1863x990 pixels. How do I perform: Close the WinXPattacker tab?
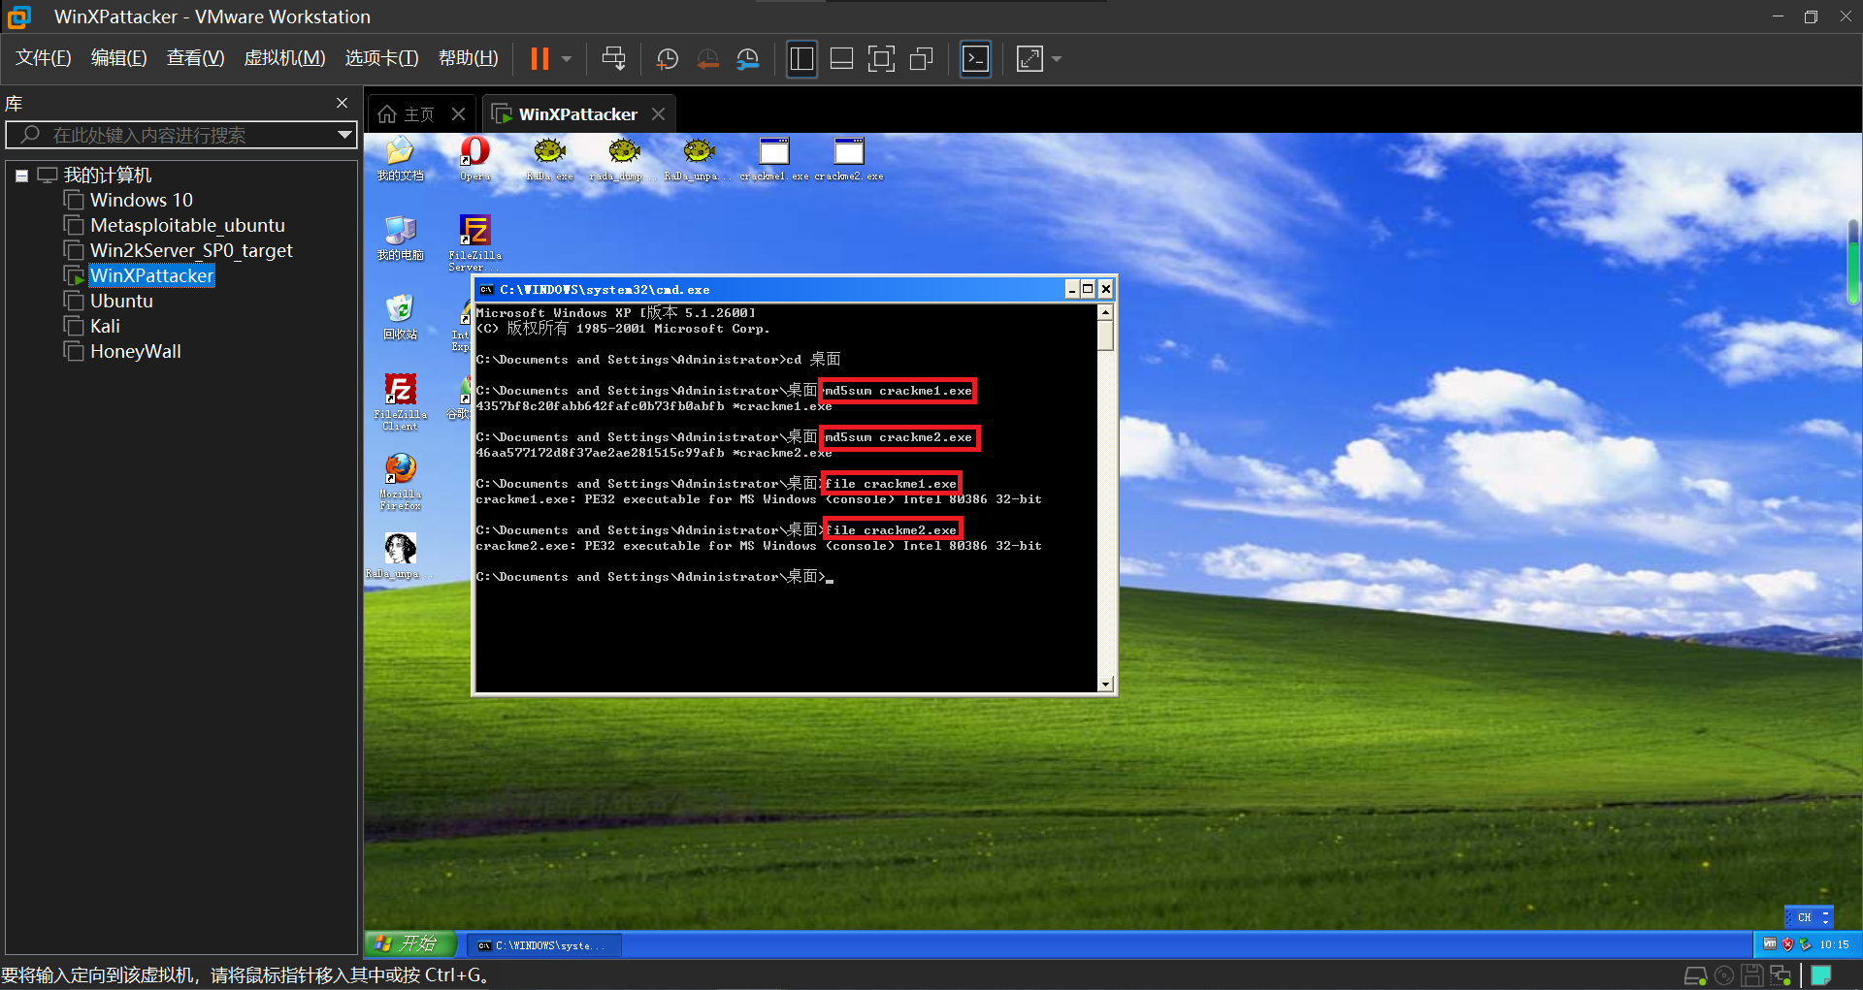pos(659,114)
